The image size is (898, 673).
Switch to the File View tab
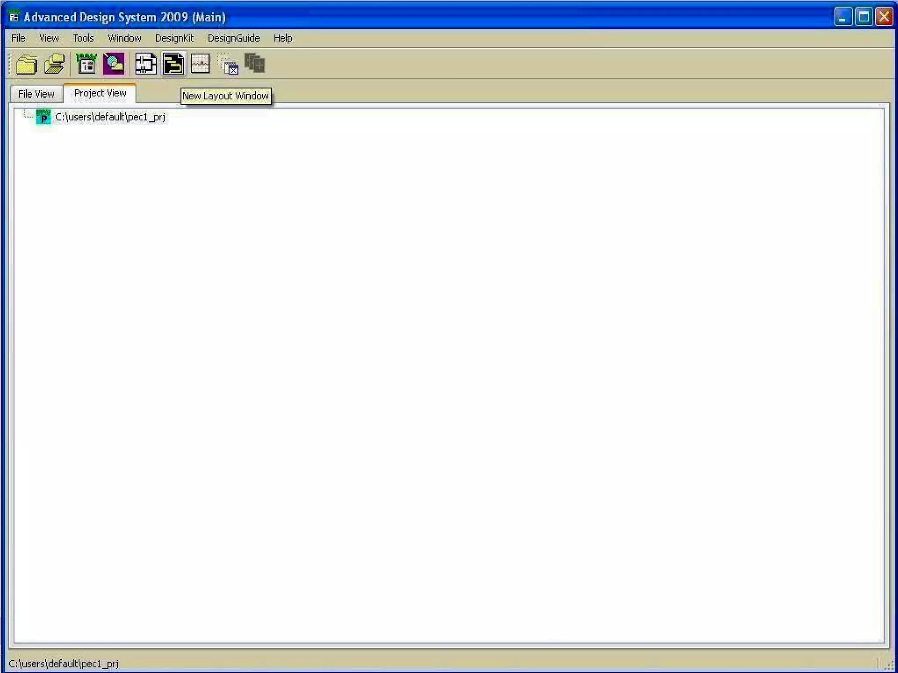click(36, 94)
